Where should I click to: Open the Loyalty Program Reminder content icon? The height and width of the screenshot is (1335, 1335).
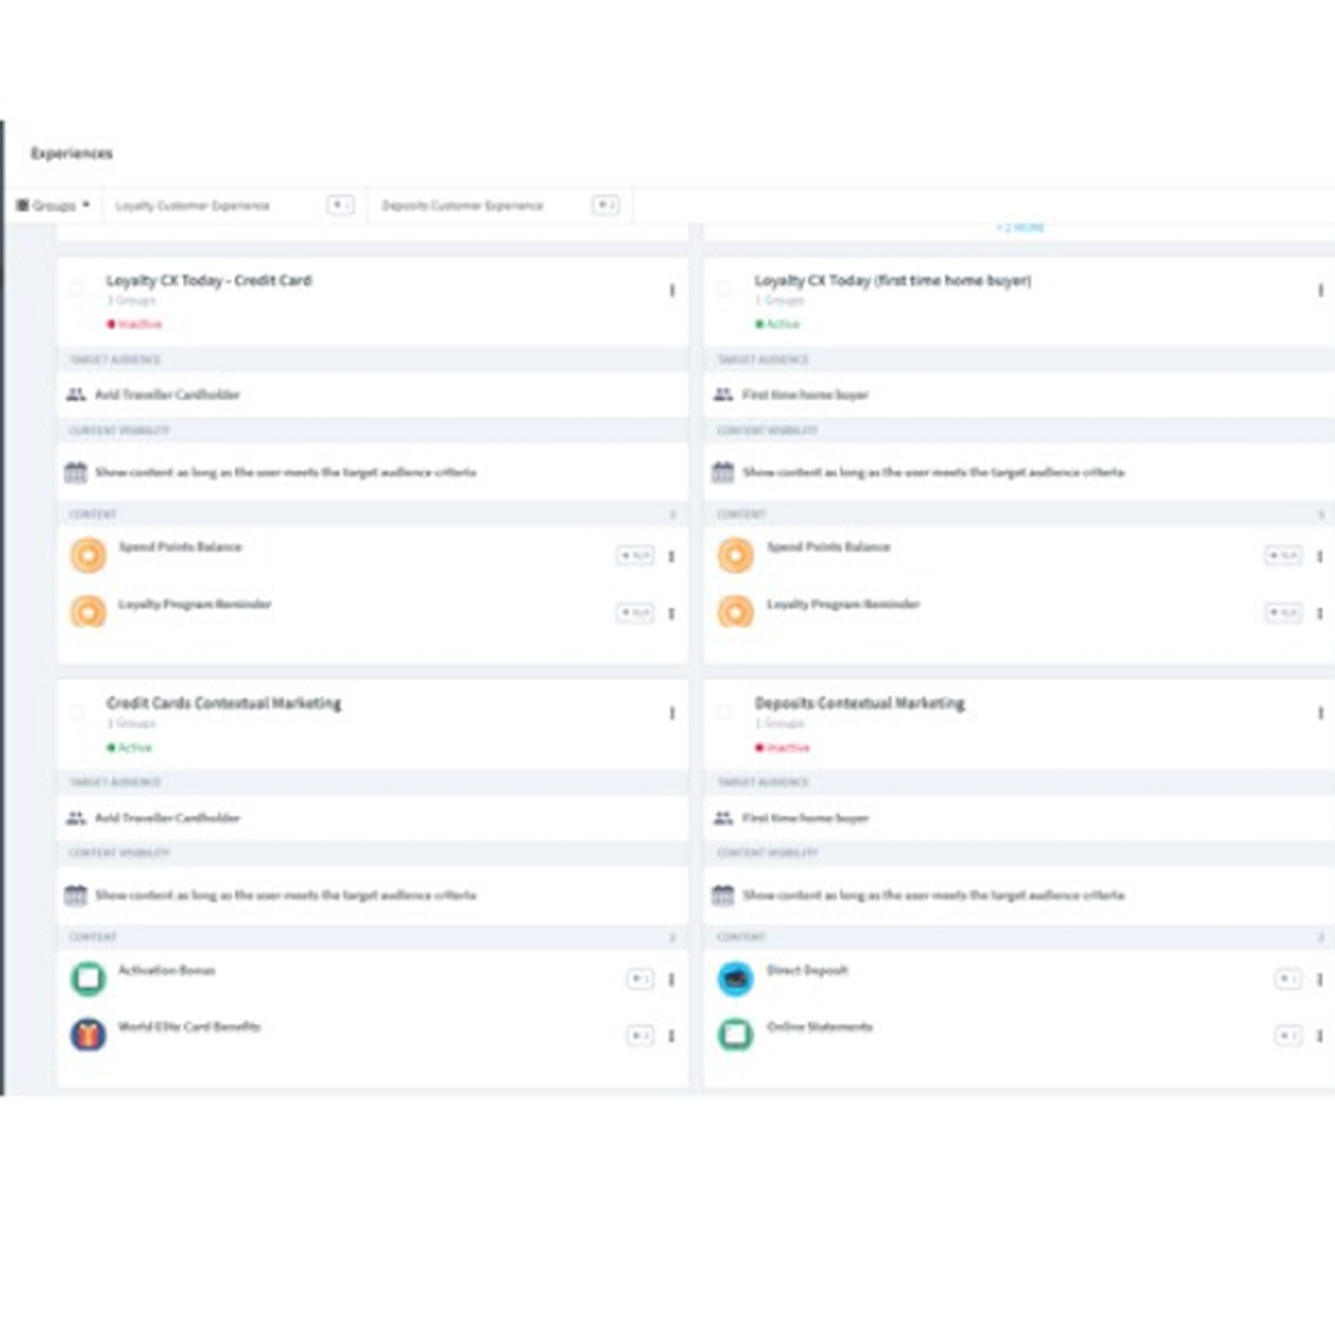coord(88,612)
